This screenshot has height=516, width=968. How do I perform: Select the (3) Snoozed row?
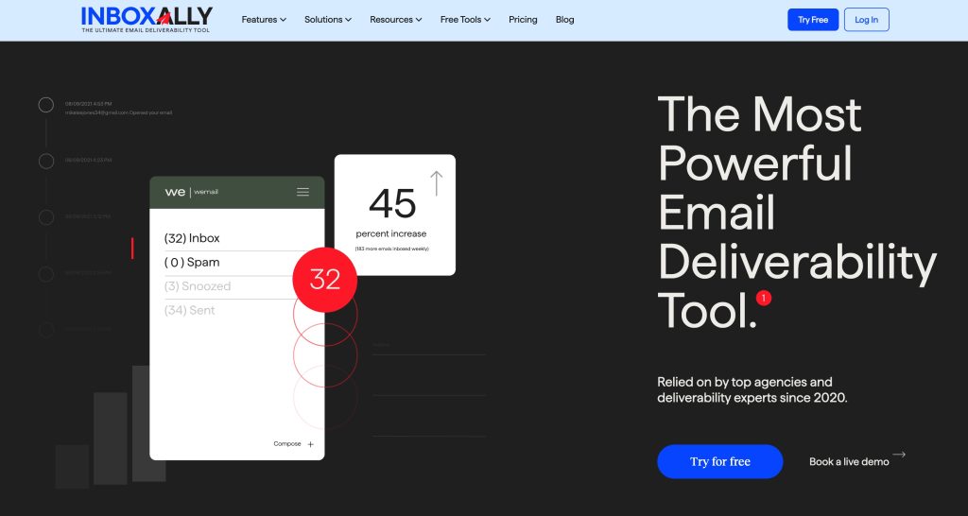[198, 286]
